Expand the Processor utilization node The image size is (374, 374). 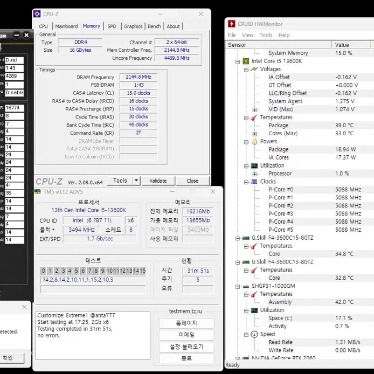(255, 174)
